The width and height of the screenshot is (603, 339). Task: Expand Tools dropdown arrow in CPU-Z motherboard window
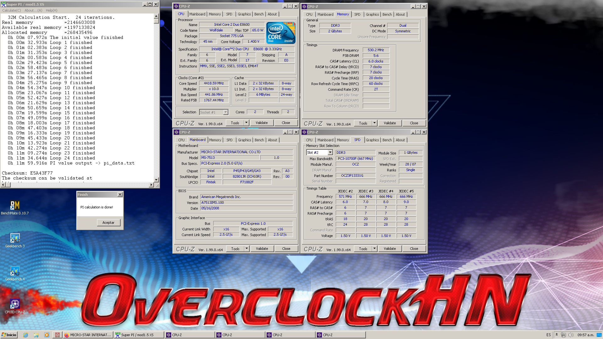(247, 249)
